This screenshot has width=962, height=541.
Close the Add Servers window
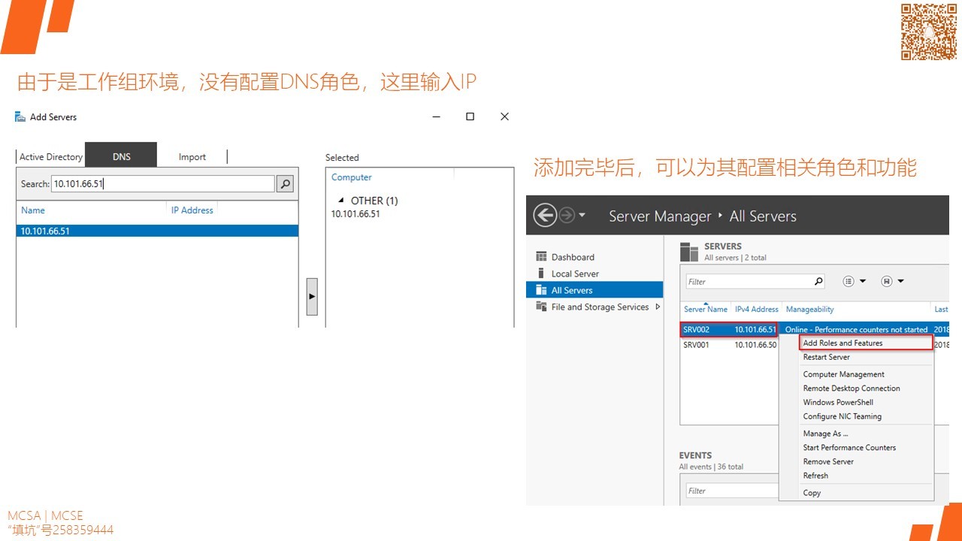coord(504,116)
